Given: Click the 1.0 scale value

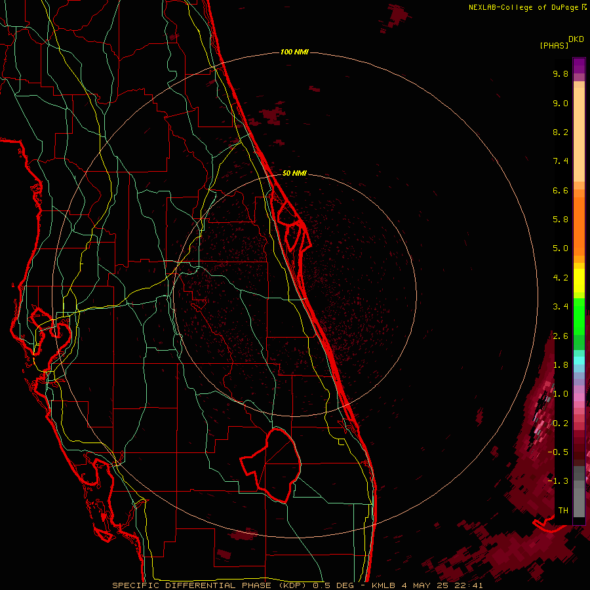Looking at the screenshot, I should click(x=560, y=394).
